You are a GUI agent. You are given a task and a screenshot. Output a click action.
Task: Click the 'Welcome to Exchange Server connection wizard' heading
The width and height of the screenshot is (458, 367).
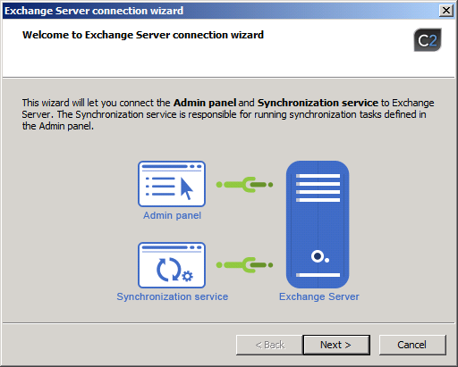pos(143,35)
